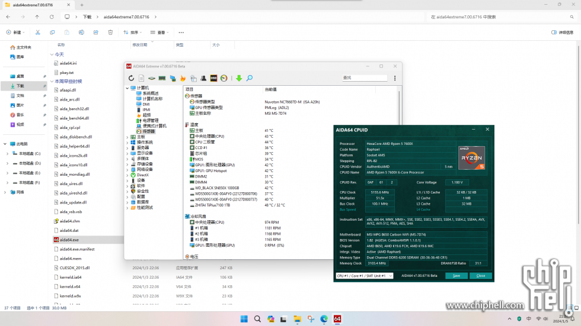Viewport: 581px width, 326px height.
Task: Click the AIDA64 查找 search field
Action: tap(365, 78)
